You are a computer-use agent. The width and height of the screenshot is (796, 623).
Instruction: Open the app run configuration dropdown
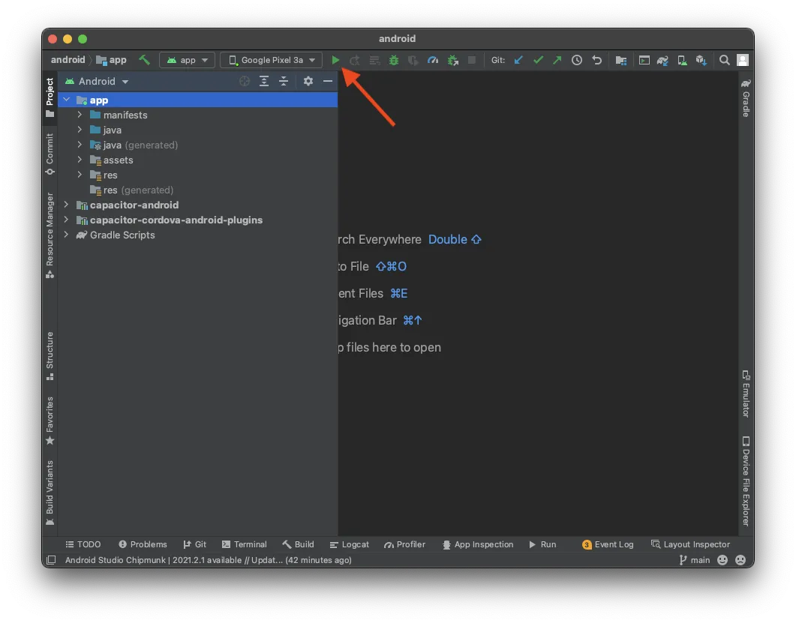(187, 60)
